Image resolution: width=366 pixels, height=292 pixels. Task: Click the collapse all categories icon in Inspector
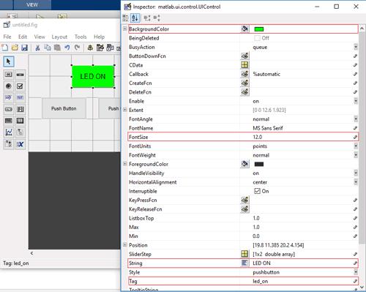pos(157,18)
